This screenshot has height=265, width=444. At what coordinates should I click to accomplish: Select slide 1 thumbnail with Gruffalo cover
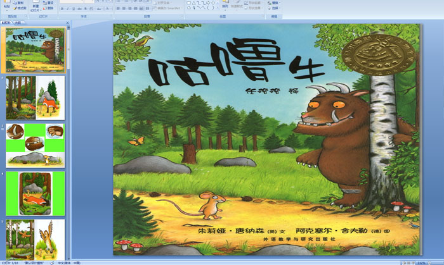(x=36, y=50)
